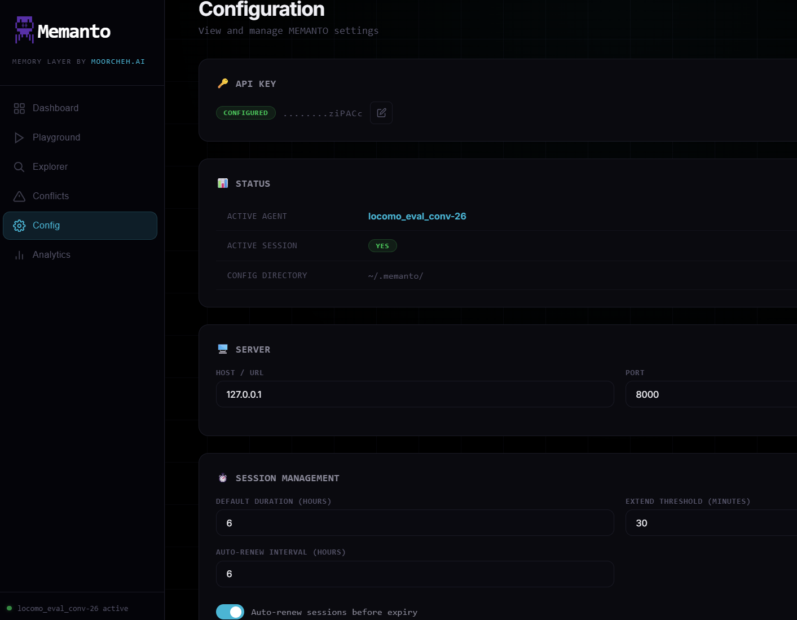The image size is (797, 620).
Task: Click the SESSION MANAGEMENT section heading
Action: click(287, 478)
